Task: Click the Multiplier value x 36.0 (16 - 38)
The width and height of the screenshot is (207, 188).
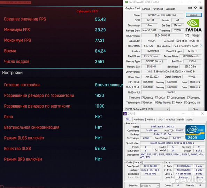Action: (x=150, y=170)
